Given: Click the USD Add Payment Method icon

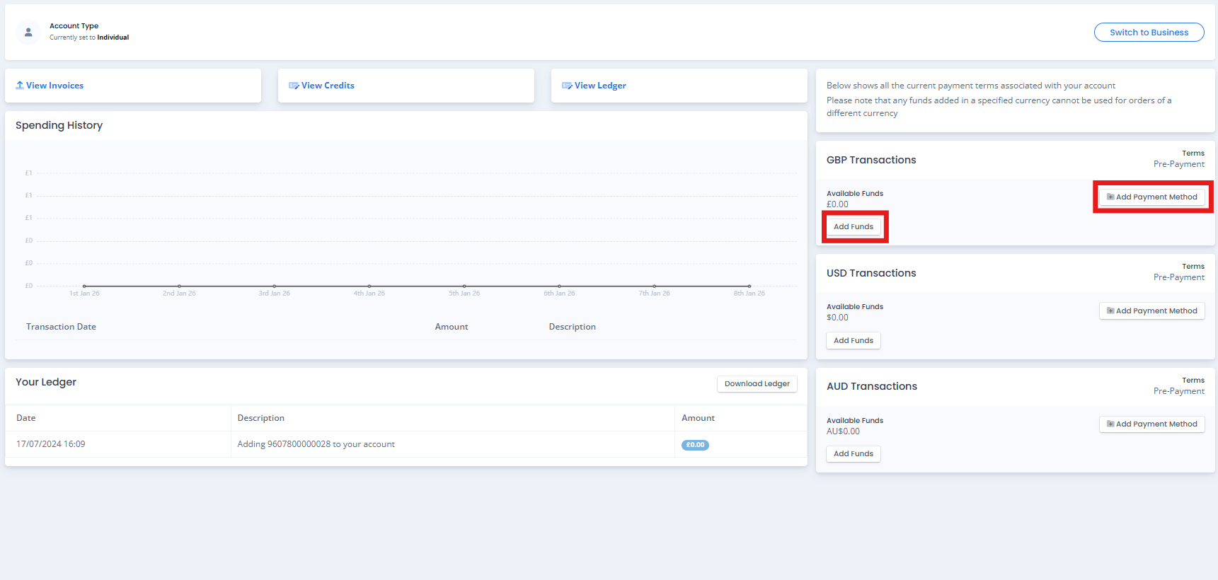Looking at the screenshot, I should pos(1110,311).
